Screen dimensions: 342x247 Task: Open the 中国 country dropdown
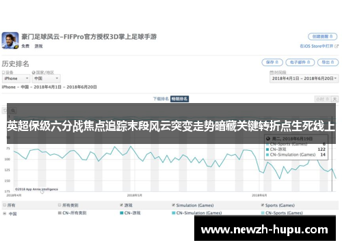[47, 78]
